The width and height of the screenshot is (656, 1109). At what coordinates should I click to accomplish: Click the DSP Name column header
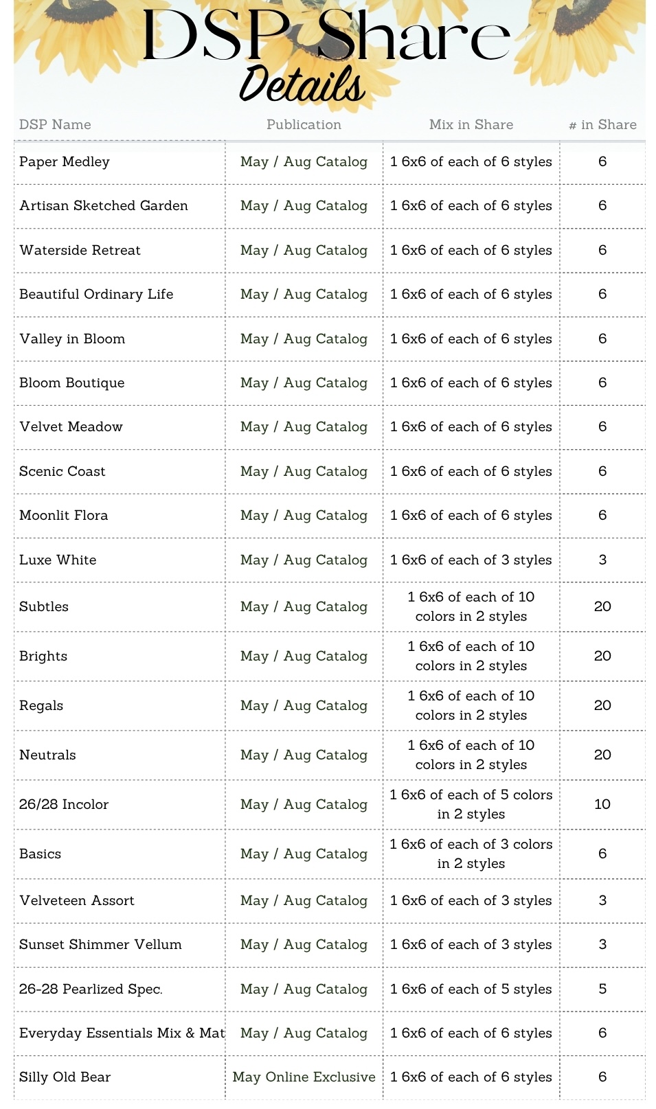pos(55,124)
